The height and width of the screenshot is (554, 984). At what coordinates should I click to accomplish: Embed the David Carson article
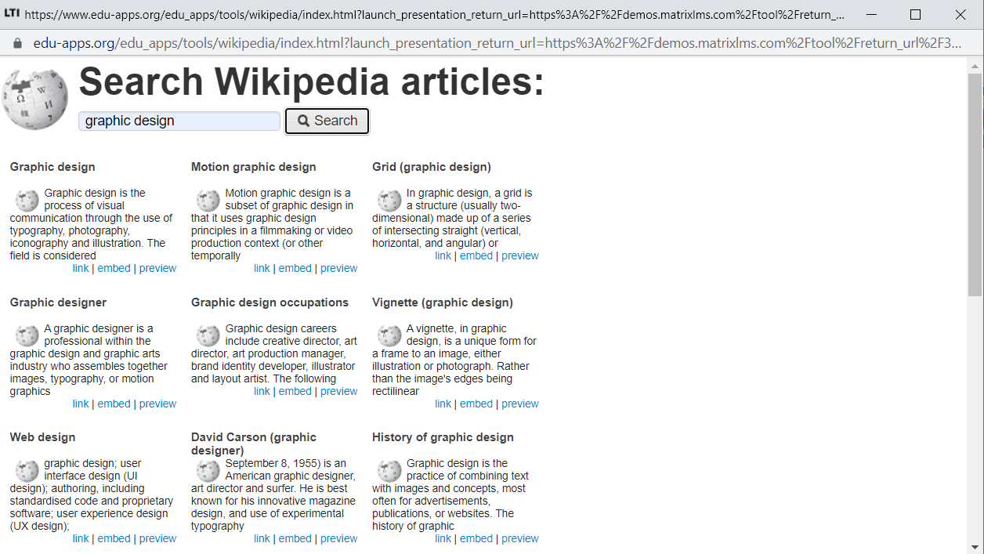tap(295, 538)
